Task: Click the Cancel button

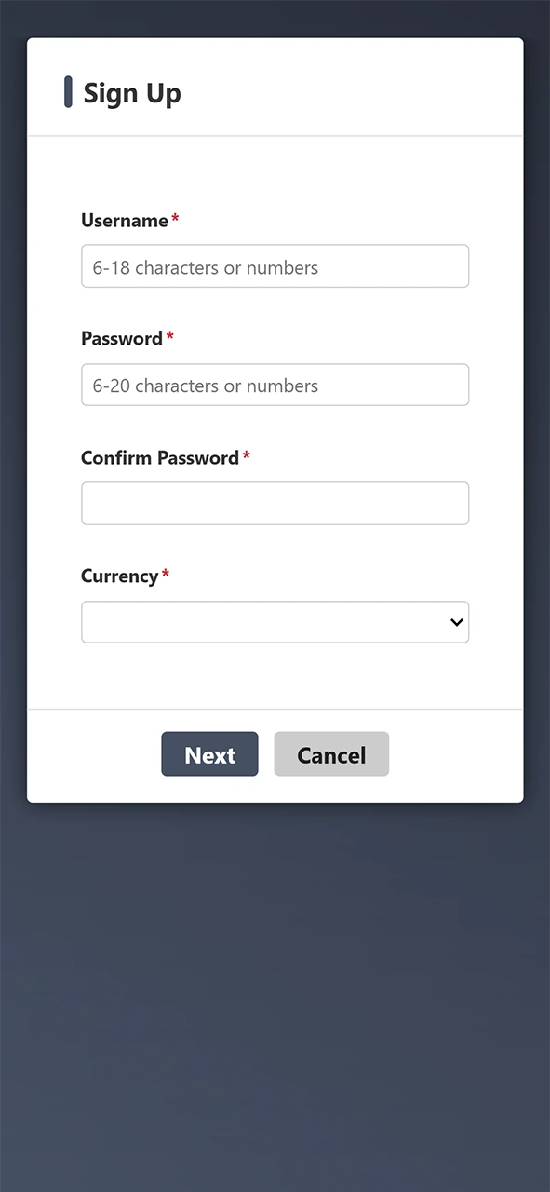Action: 331,754
